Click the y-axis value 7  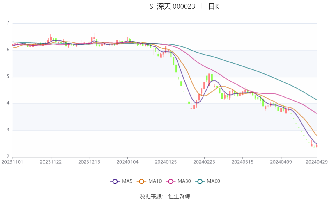(x=8, y=23)
